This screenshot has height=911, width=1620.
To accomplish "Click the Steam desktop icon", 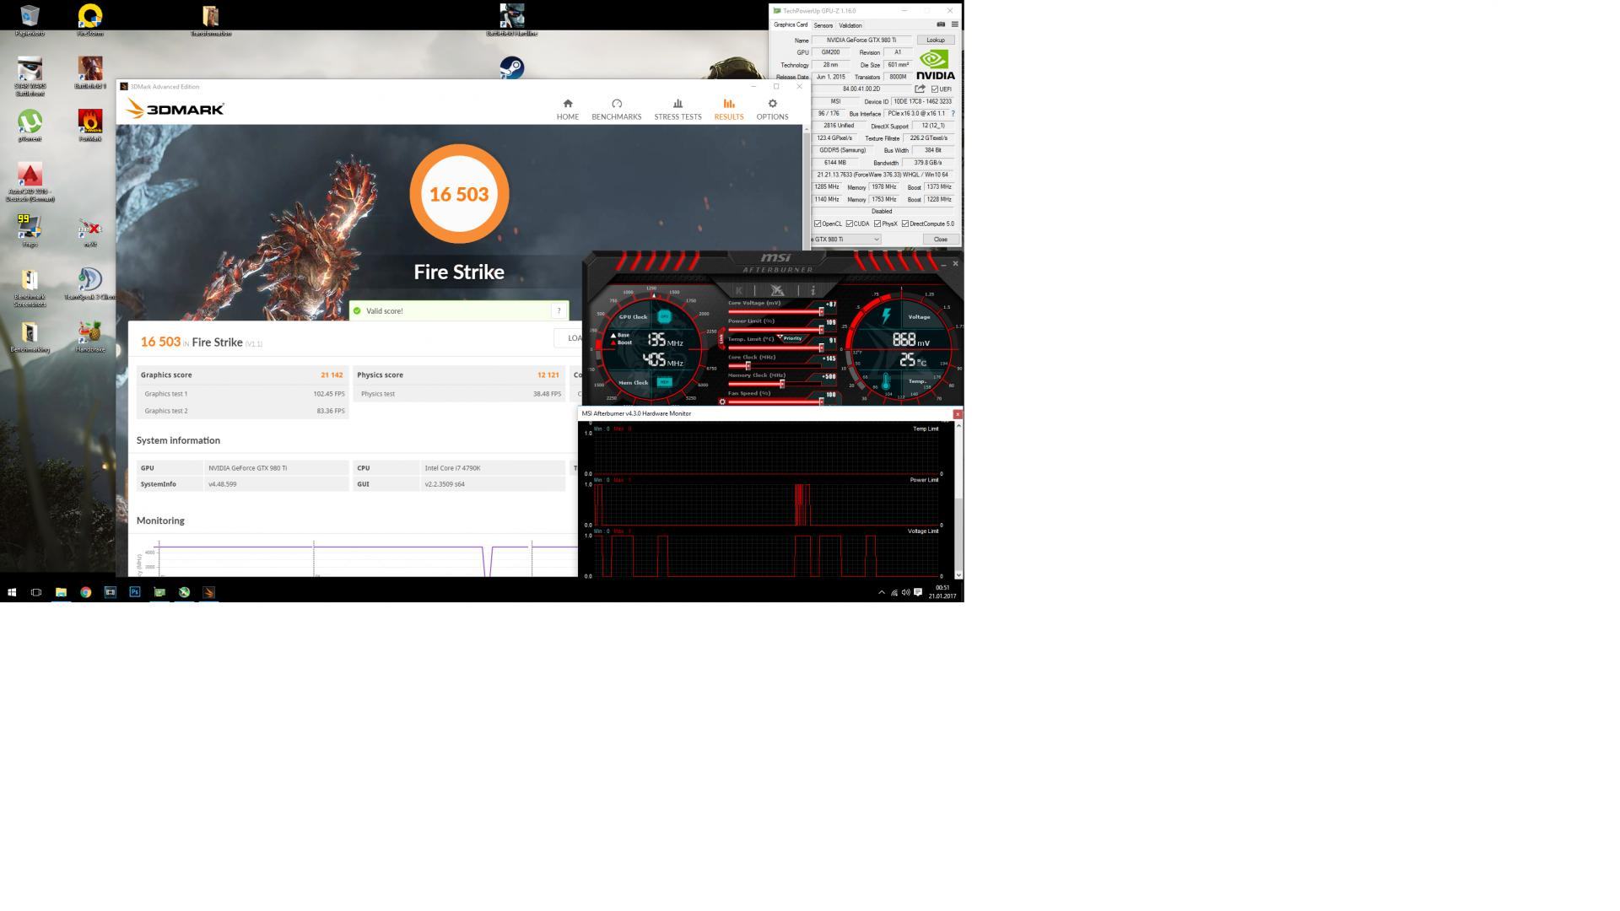I will click(x=511, y=67).
